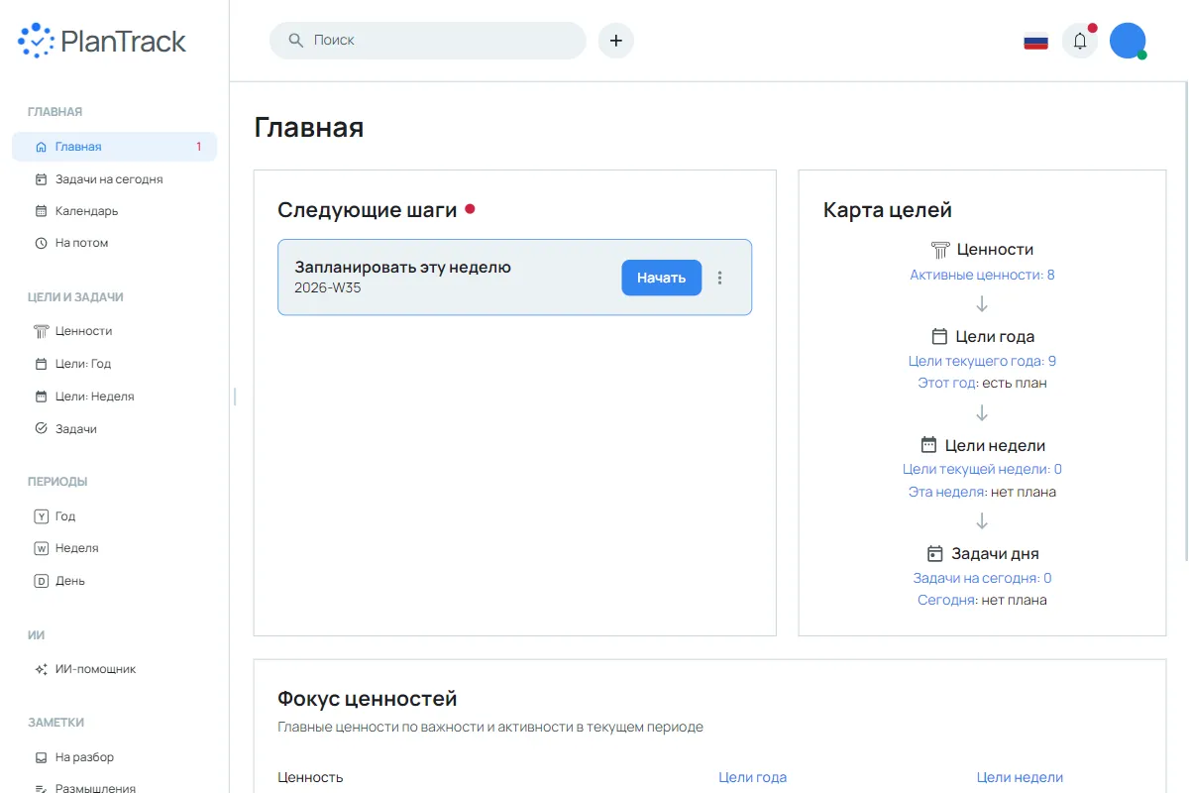
Task: Click the Поиск search field
Action: pyautogui.click(x=428, y=41)
